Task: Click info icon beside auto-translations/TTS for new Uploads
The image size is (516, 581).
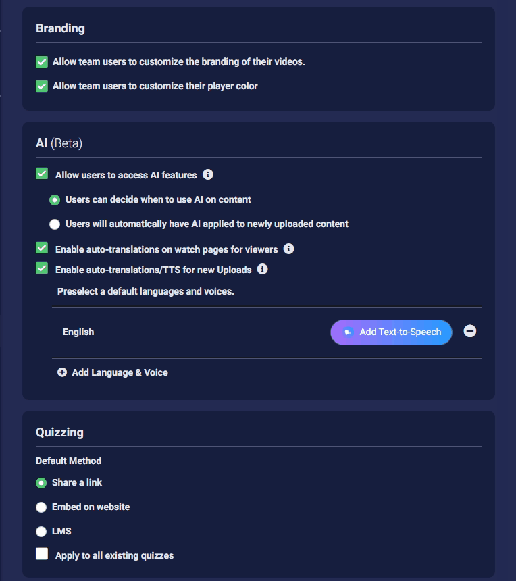Action: (262, 269)
